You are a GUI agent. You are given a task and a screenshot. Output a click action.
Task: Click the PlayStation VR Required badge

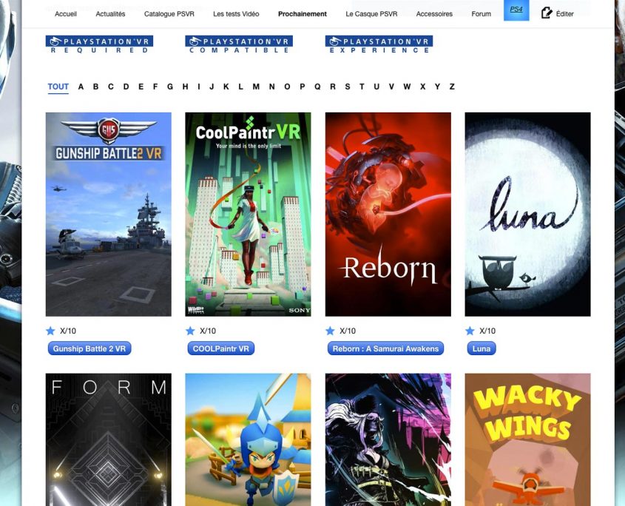coord(99,44)
